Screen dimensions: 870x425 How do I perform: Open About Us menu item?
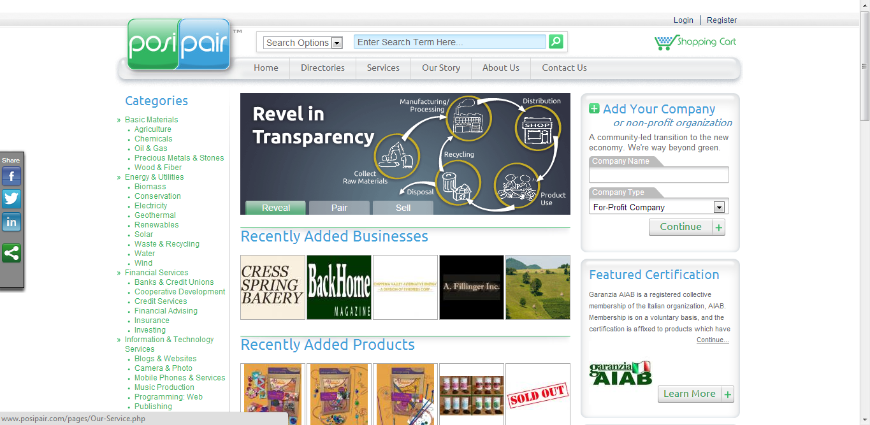click(501, 68)
